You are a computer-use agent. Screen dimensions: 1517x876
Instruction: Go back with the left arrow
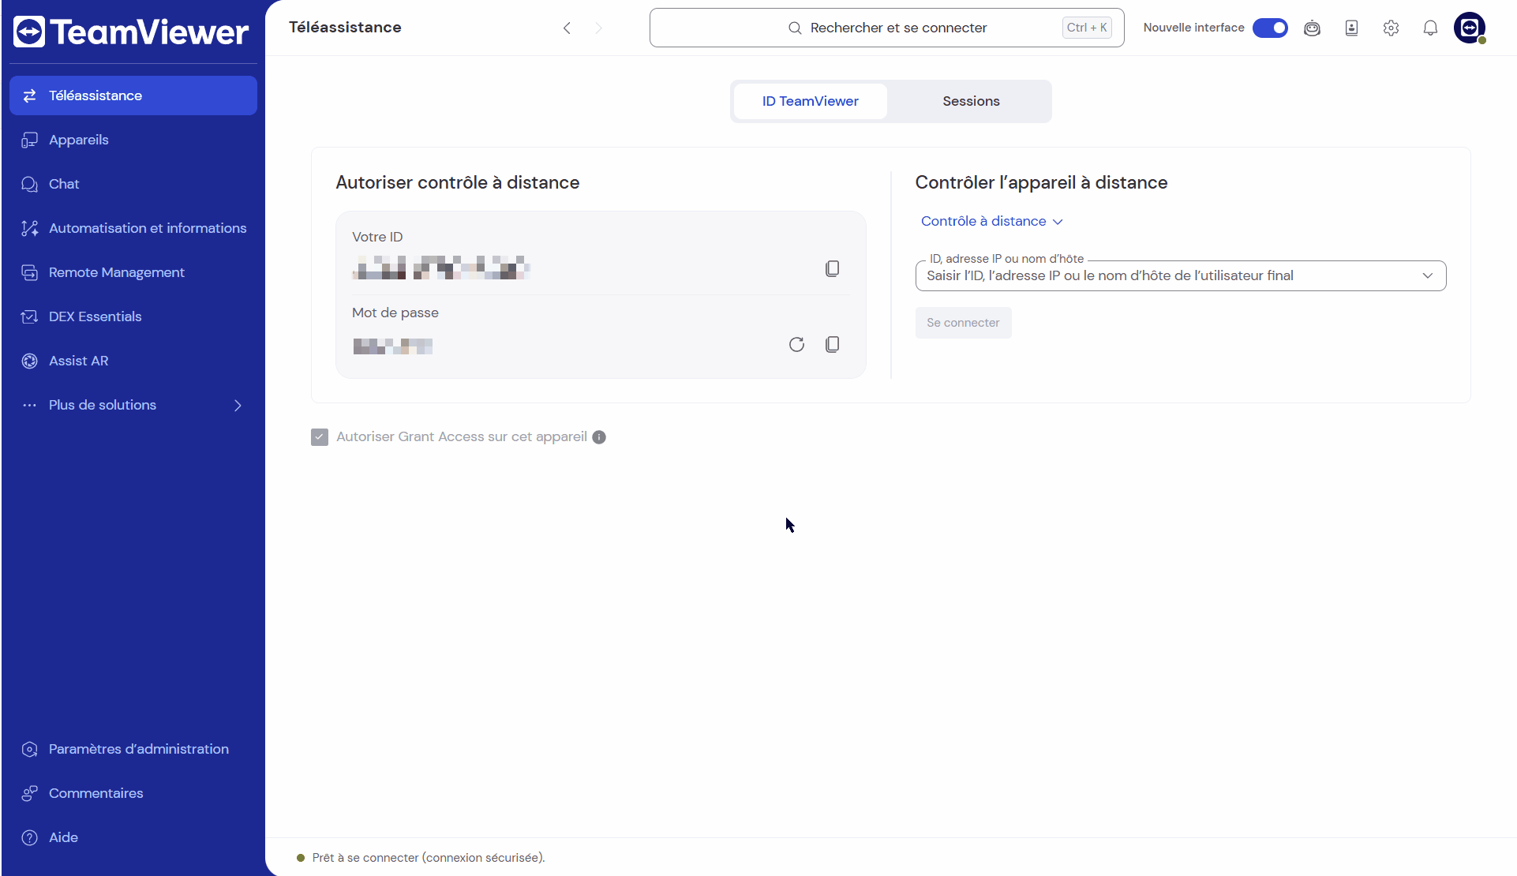coord(567,28)
